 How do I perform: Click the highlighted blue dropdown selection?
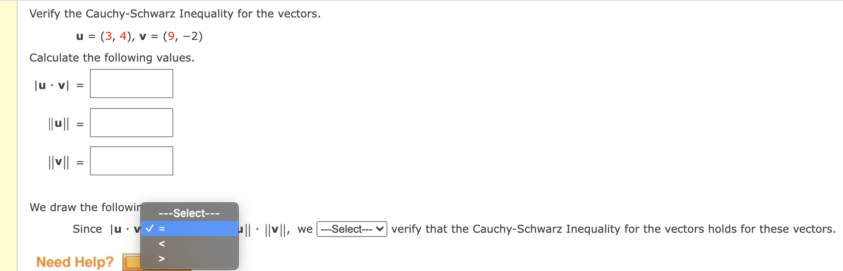[x=190, y=228]
